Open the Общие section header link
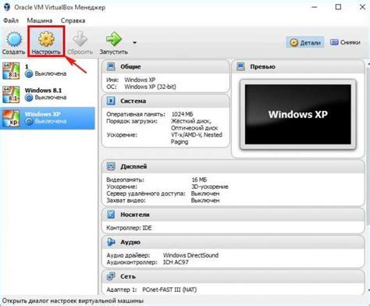Screen dimensions: 370x306 coord(130,66)
